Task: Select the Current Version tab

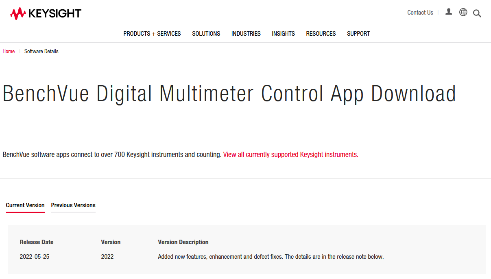Action: point(25,205)
